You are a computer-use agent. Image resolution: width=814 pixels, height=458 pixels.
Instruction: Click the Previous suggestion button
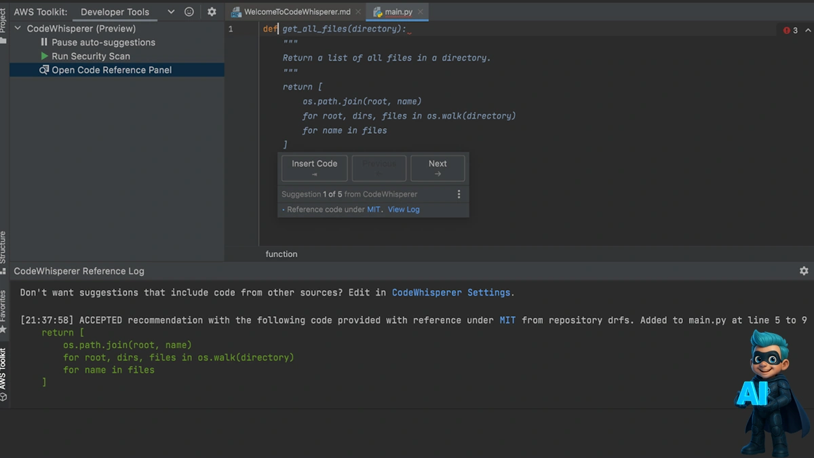pyautogui.click(x=379, y=168)
